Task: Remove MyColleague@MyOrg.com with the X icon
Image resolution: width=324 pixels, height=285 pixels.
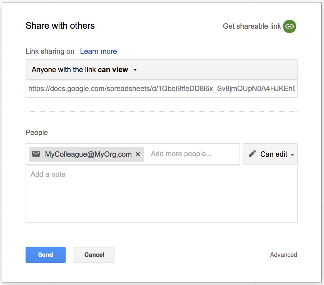Action: pos(138,154)
